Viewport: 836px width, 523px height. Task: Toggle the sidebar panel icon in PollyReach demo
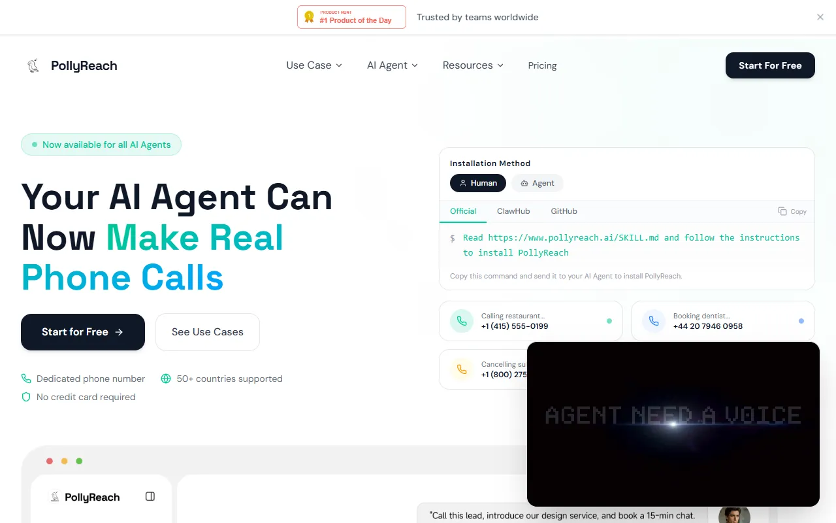[x=150, y=497]
